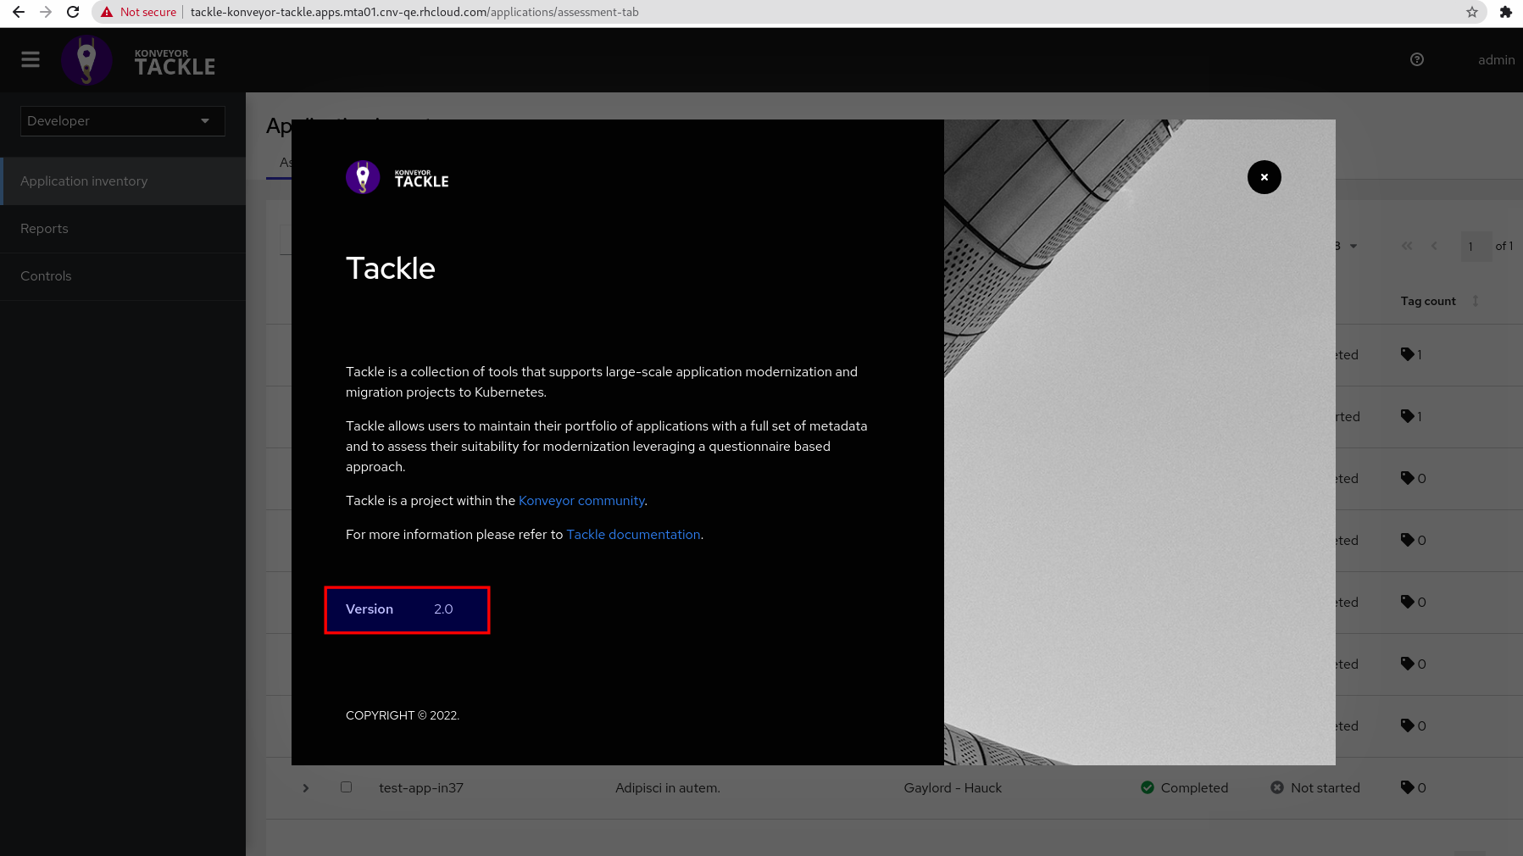The image size is (1523, 856).
Task: Click the green Completed check icon
Action: click(x=1148, y=787)
